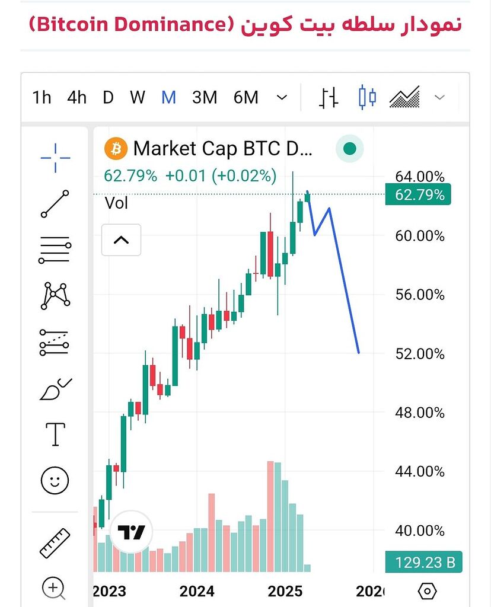491x607 pixels.
Task: Open the Fibonacci retracement tool
Action: point(55,250)
